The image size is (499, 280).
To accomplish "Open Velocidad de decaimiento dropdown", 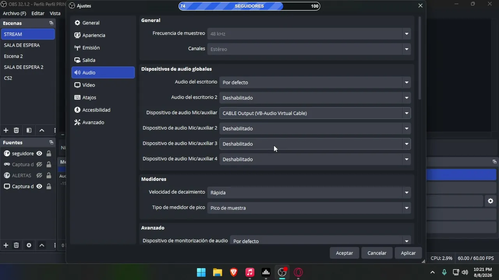I will coord(309,192).
